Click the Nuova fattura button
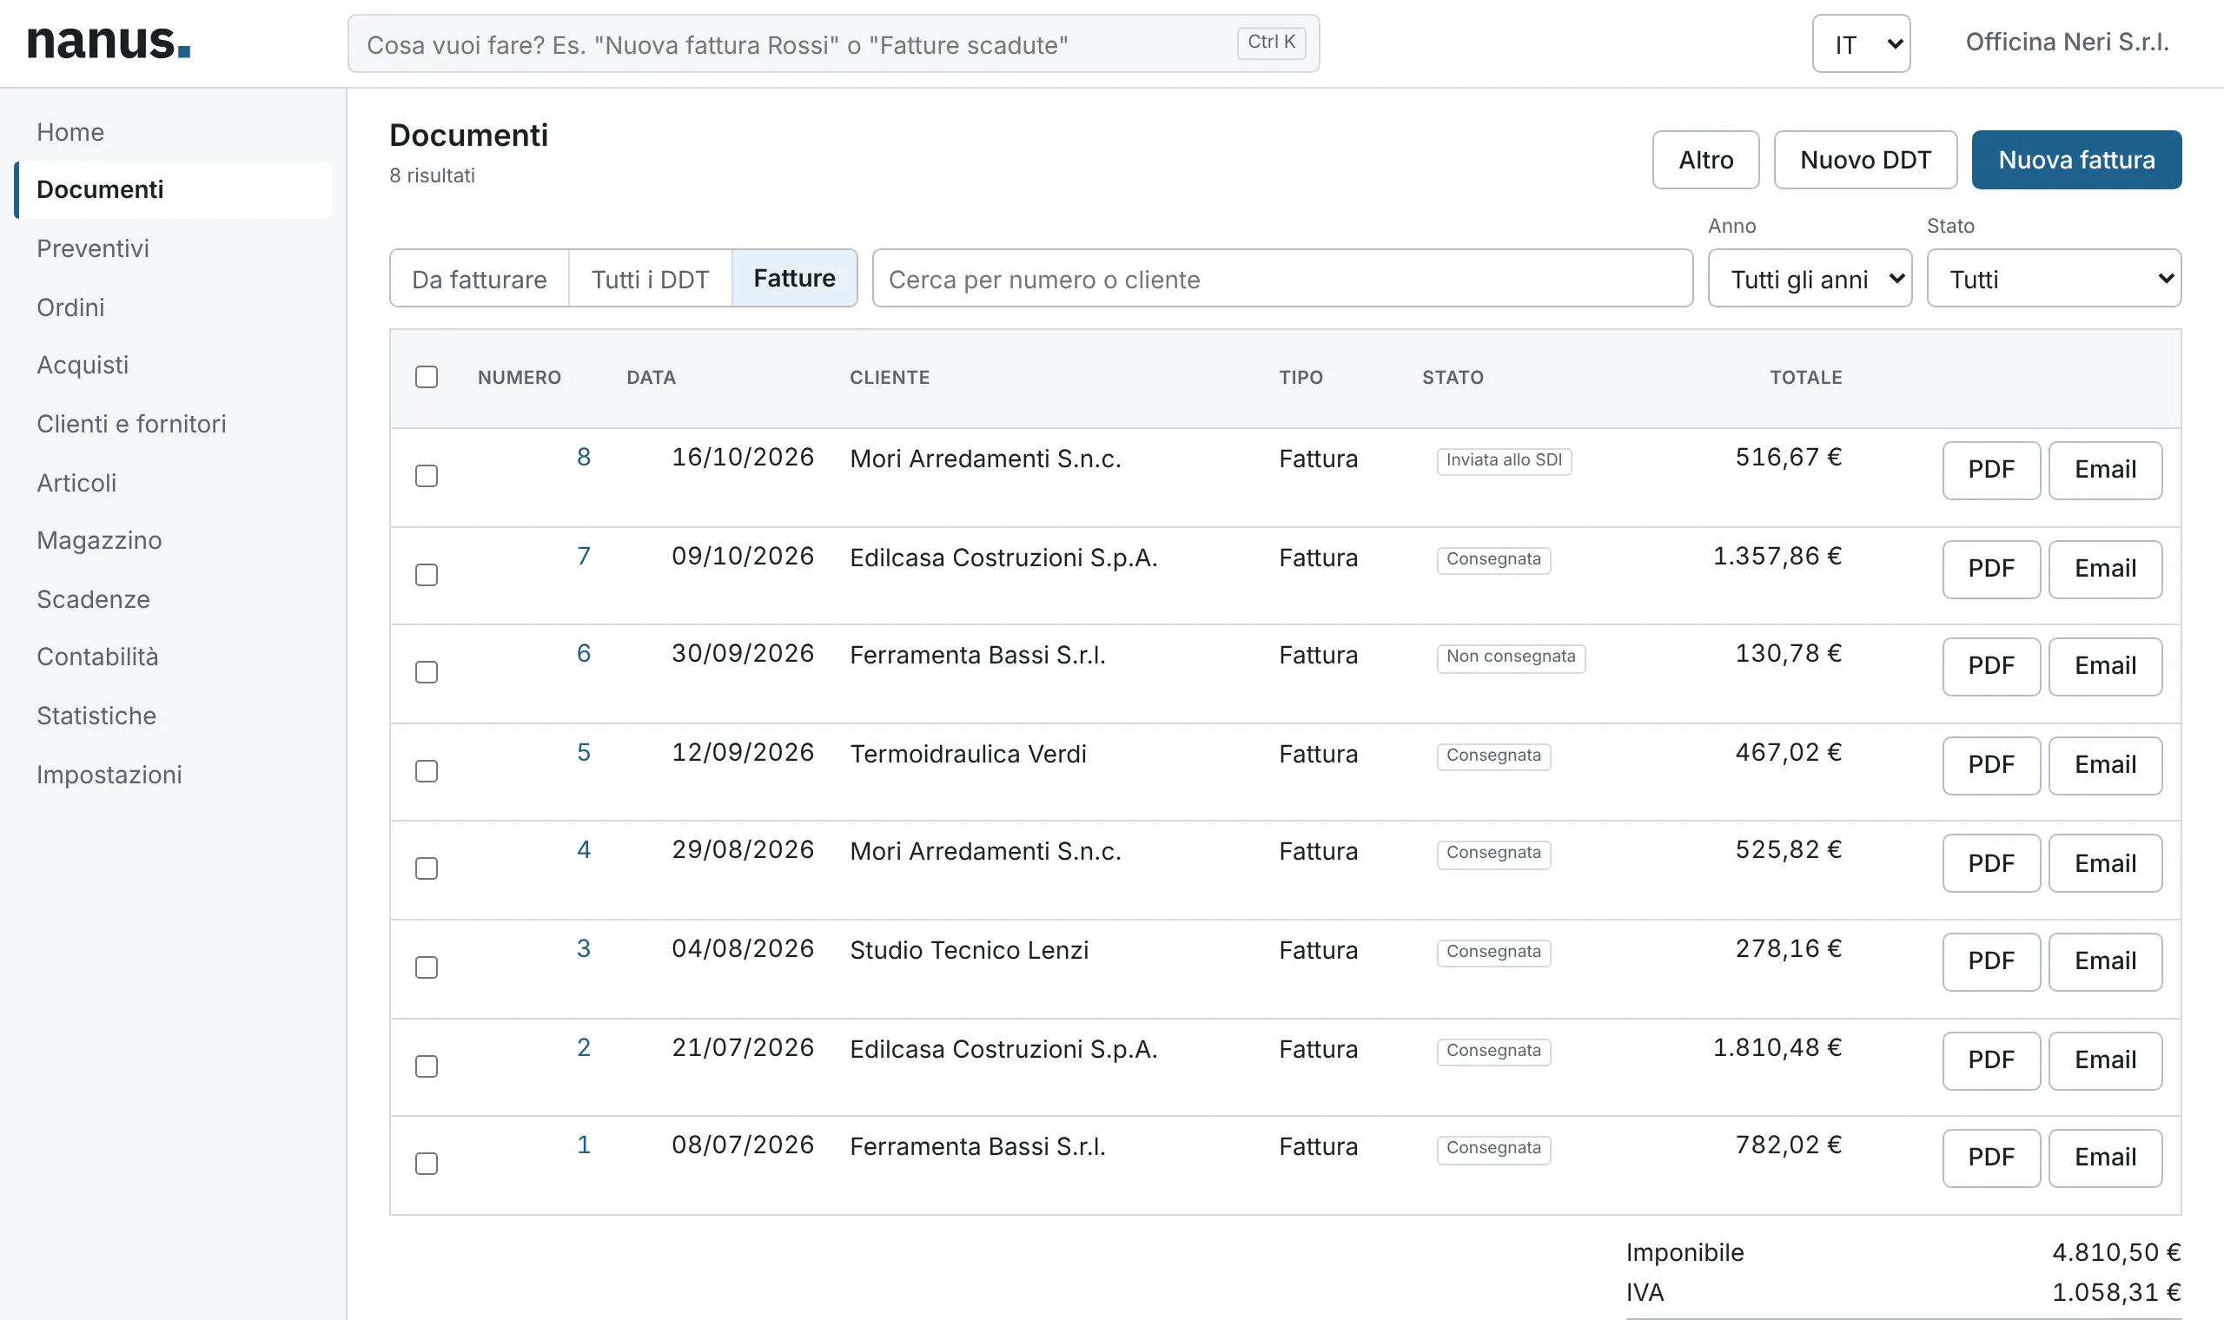 click(x=2076, y=160)
